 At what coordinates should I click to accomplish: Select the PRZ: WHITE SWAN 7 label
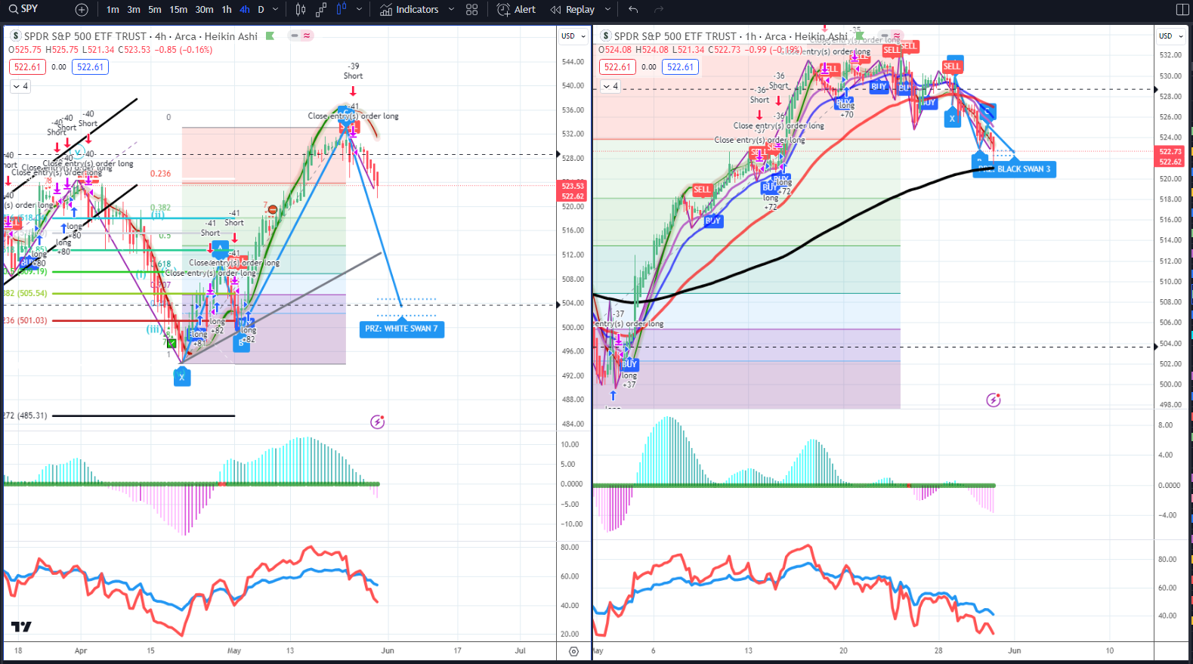point(401,329)
